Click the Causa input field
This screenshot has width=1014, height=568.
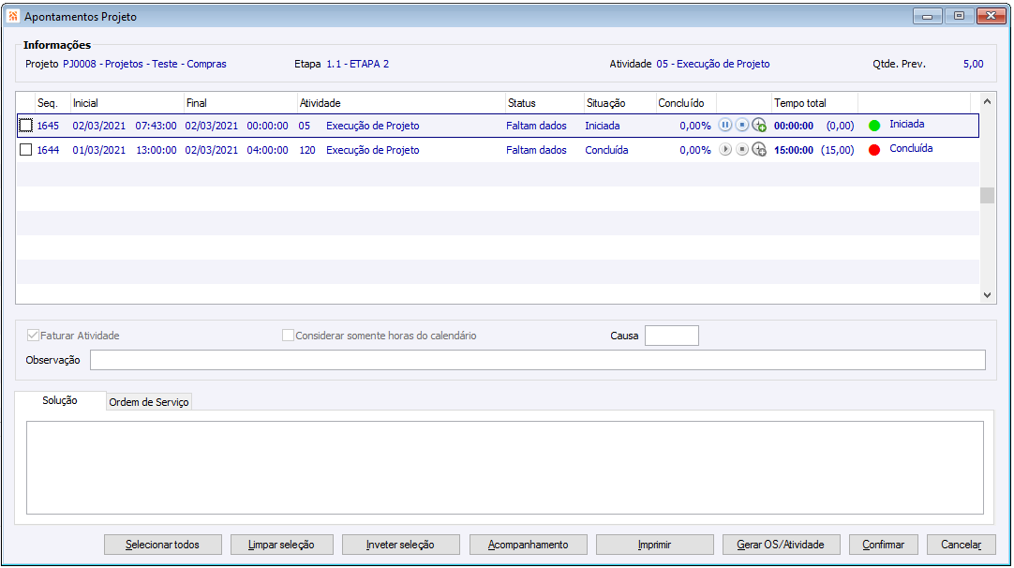pos(672,336)
